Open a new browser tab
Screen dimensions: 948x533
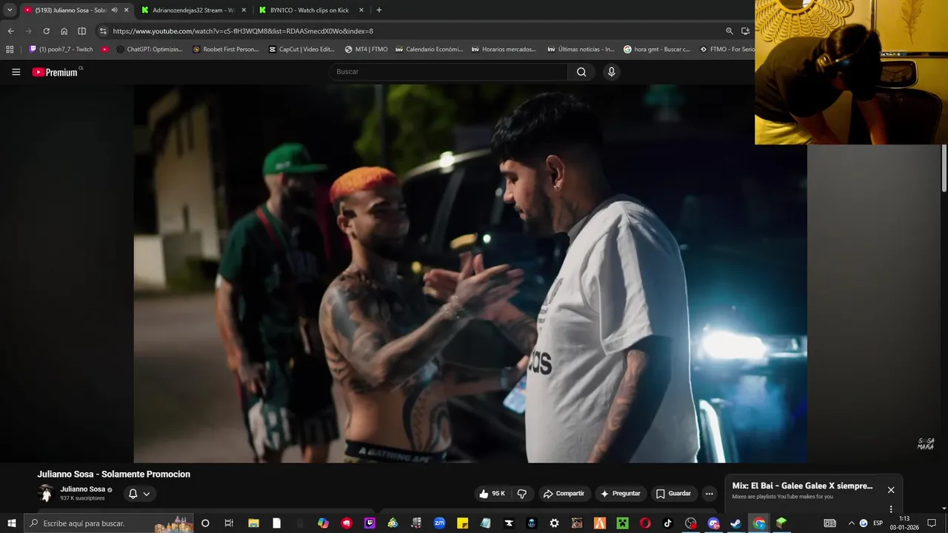coord(379,10)
